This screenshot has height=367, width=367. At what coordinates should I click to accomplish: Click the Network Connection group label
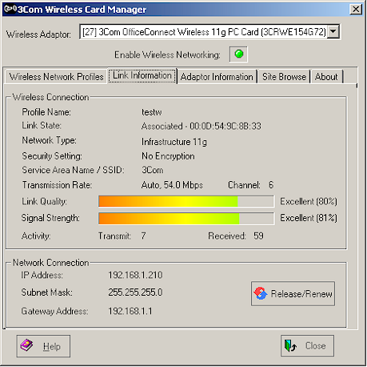click(50, 263)
